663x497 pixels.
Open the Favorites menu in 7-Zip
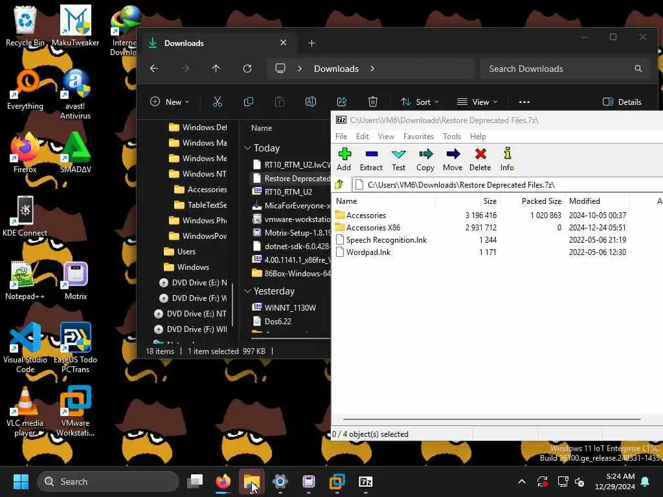(419, 137)
